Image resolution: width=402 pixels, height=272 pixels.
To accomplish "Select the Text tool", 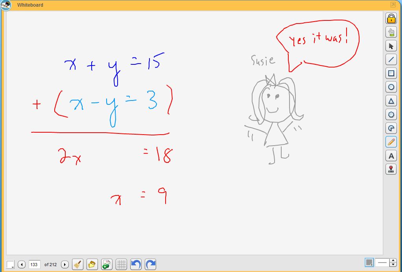I will click(x=391, y=156).
